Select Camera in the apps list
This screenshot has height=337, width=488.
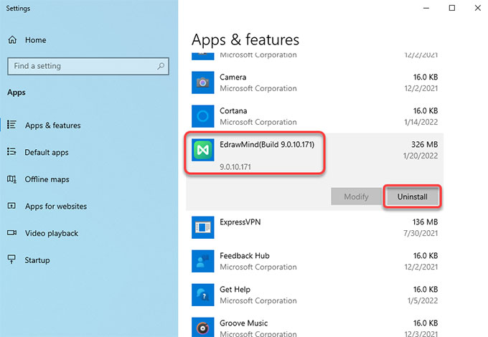pyautogui.click(x=233, y=77)
